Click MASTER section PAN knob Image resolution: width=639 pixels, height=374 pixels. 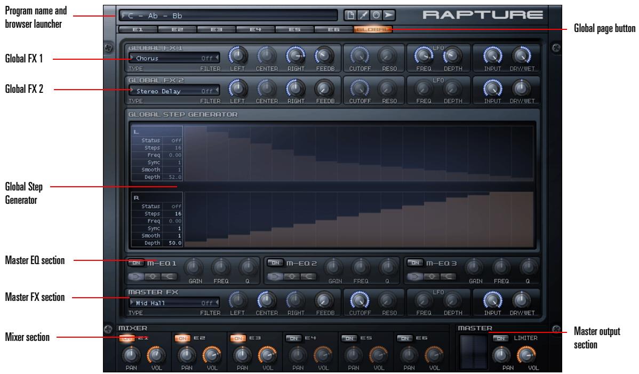501,355
